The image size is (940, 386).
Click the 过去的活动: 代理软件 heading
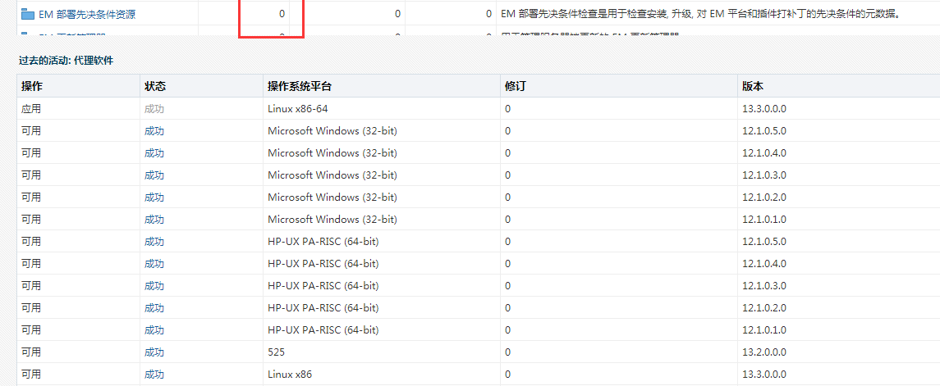(66, 61)
